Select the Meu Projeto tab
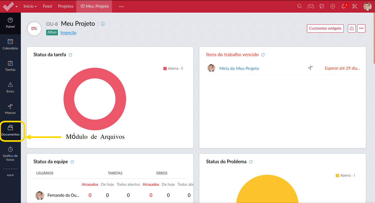Image resolution: width=375 pixels, height=203 pixels. (x=94, y=6)
